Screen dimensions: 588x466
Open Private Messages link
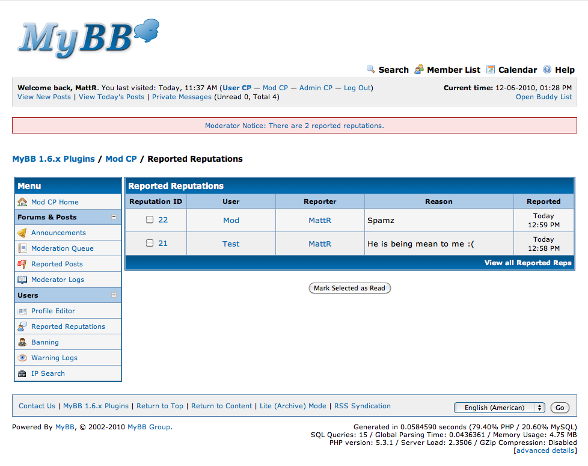click(182, 97)
